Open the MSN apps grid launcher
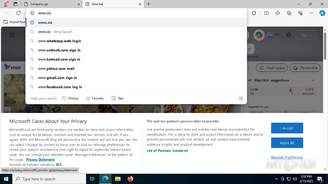328x184 pixels. 12,35
